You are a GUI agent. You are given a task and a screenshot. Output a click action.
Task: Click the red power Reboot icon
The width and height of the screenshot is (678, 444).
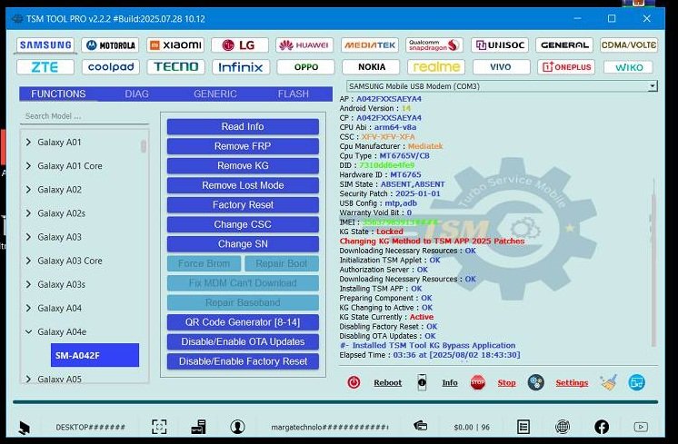[354, 382]
